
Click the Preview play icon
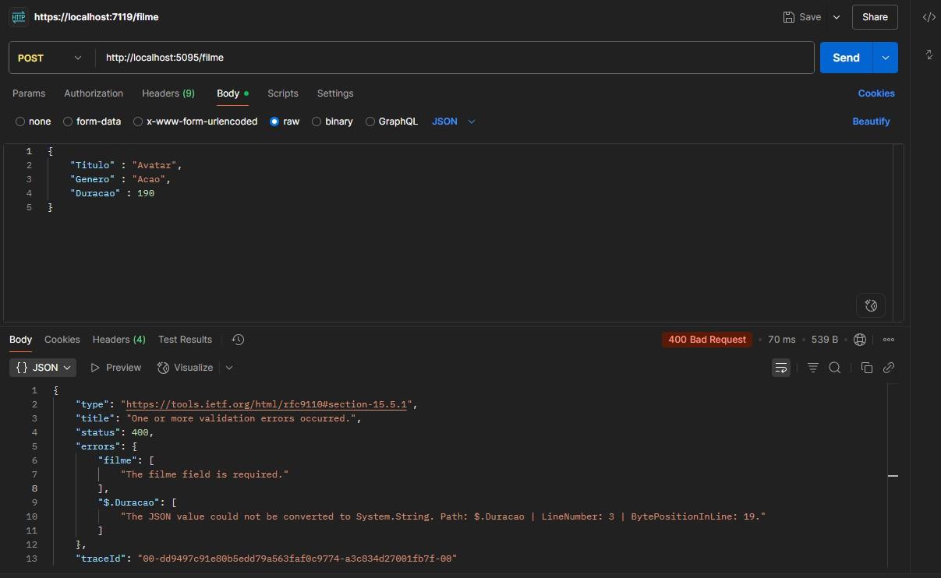(95, 368)
